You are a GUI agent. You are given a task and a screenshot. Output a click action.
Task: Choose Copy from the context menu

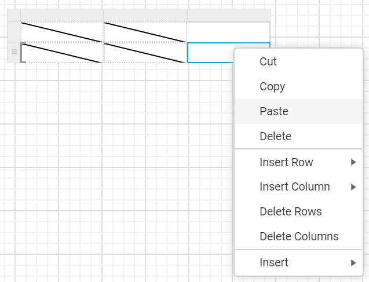pos(298,86)
